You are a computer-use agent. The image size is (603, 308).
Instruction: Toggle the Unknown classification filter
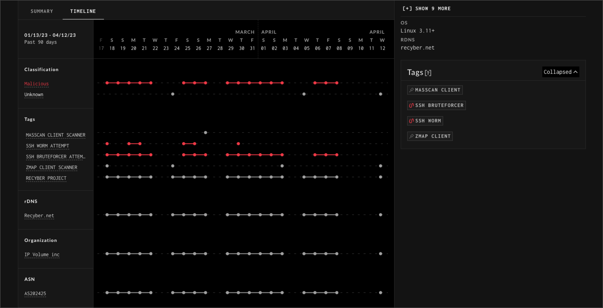[34, 94]
